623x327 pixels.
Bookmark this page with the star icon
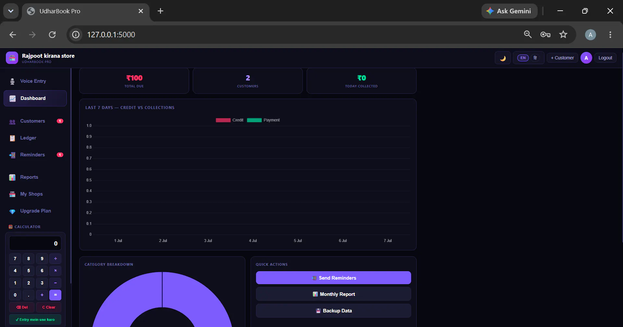[563, 34]
